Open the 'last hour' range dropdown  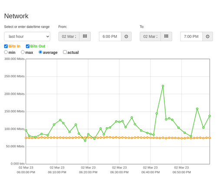pyautogui.click(x=27, y=36)
